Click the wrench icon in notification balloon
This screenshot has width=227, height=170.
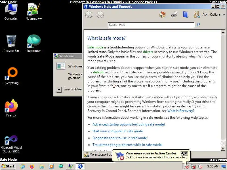(x=182, y=153)
